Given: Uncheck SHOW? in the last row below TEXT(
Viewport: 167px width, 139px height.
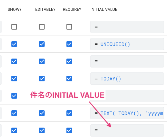Looking at the screenshot, I should pos(14,130).
